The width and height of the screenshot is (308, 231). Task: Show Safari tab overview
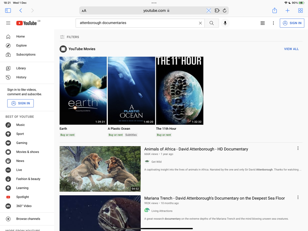click(x=300, y=10)
